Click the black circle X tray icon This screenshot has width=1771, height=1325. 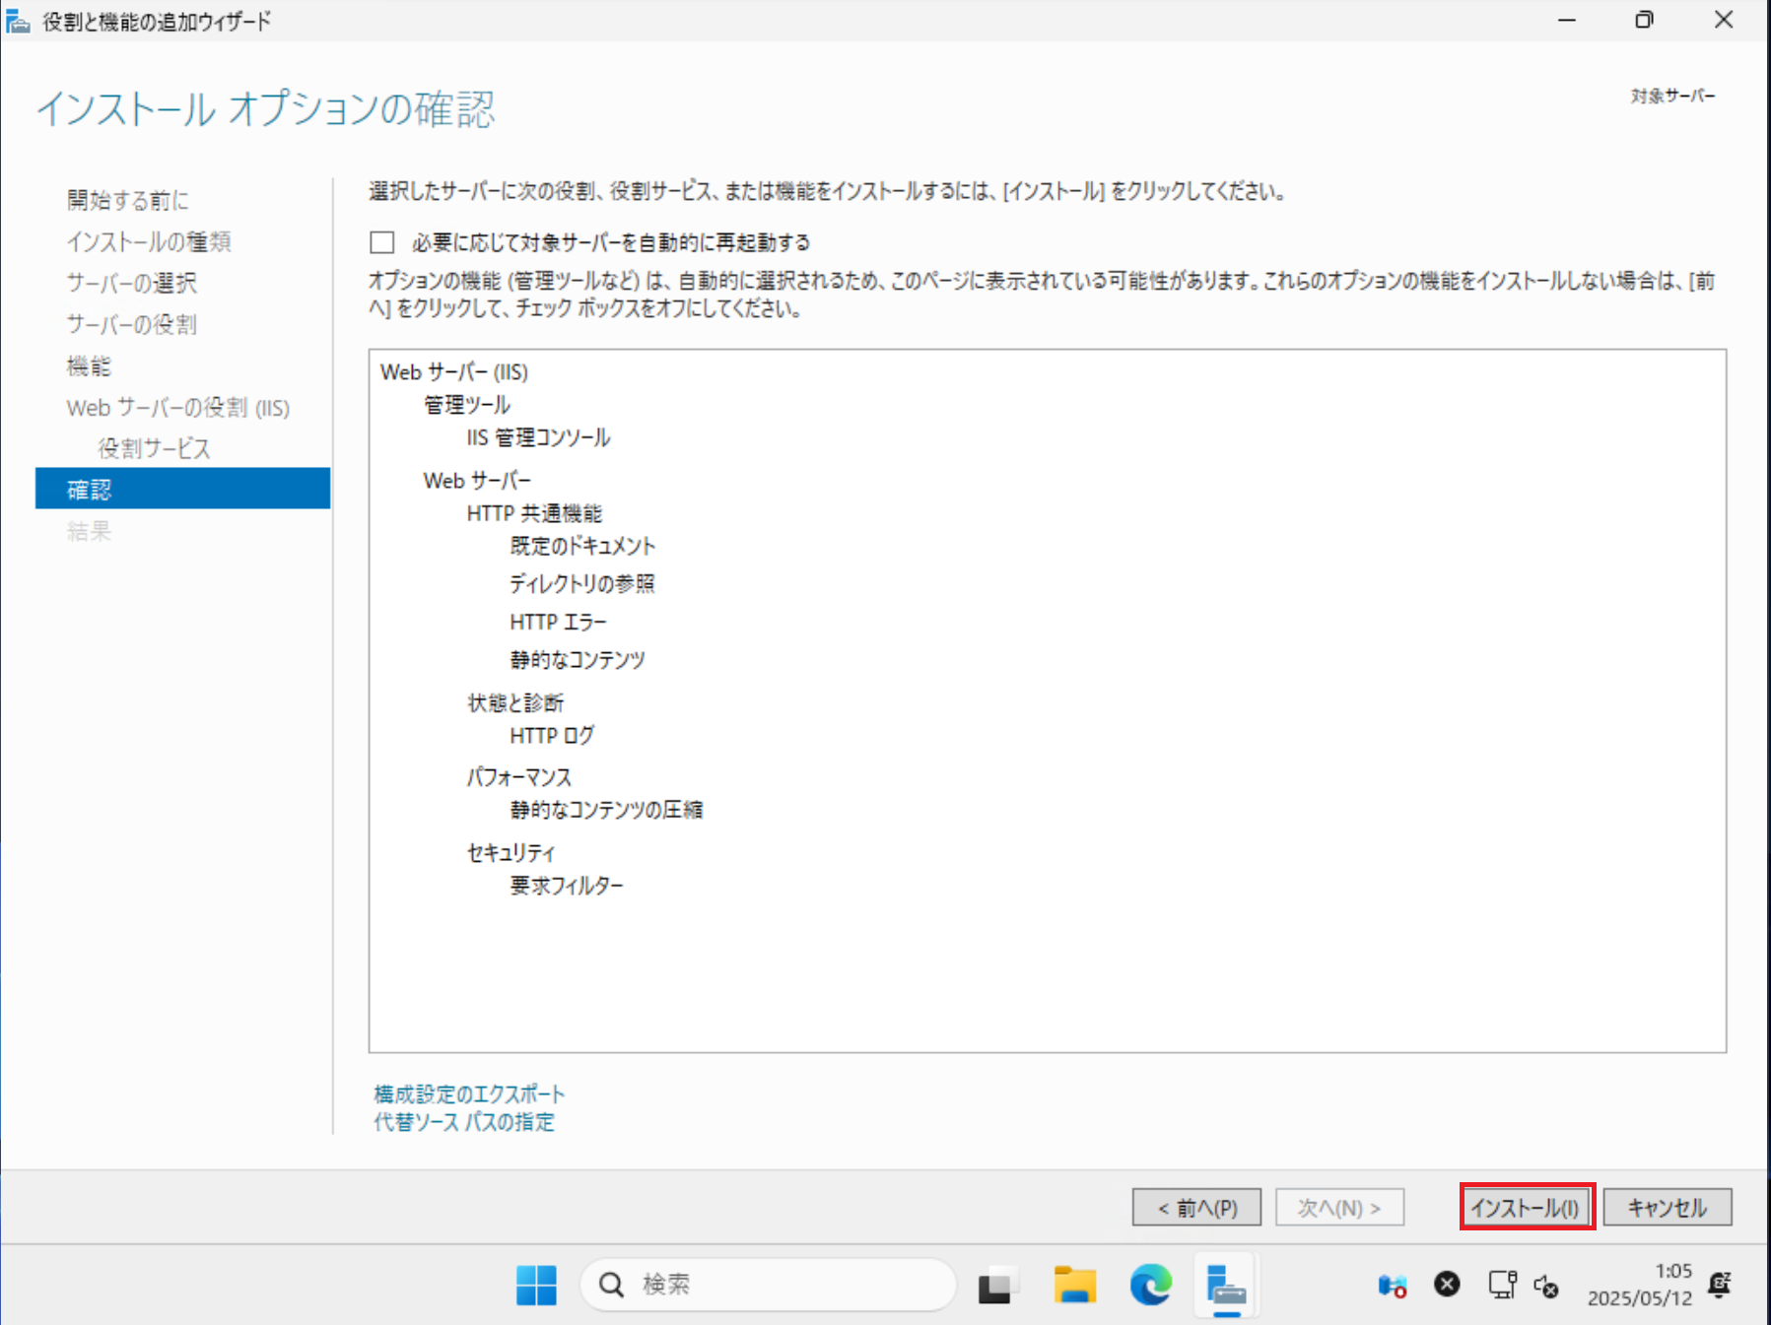click(1447, 1284)
